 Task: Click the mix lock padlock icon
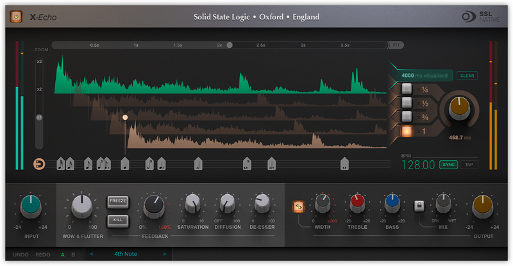click(x=419, y=206)
